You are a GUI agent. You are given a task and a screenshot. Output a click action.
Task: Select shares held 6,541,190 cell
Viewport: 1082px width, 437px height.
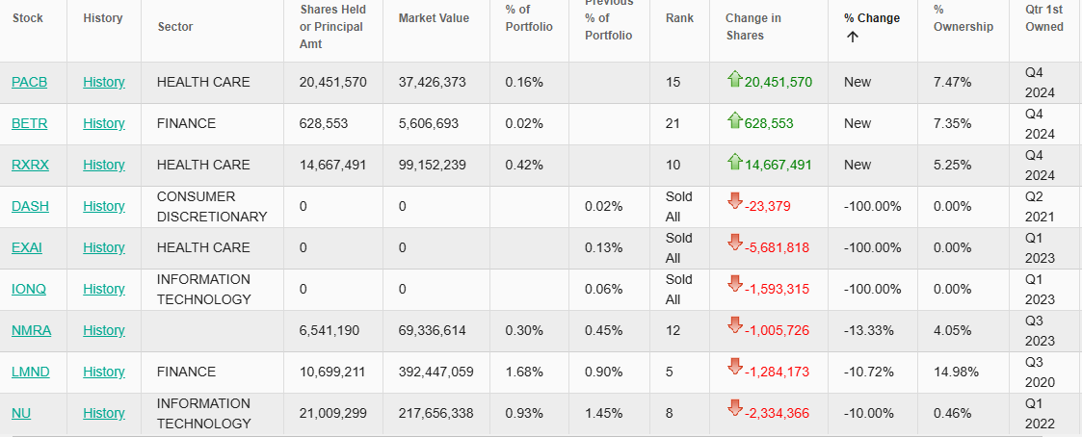point(330,330)
